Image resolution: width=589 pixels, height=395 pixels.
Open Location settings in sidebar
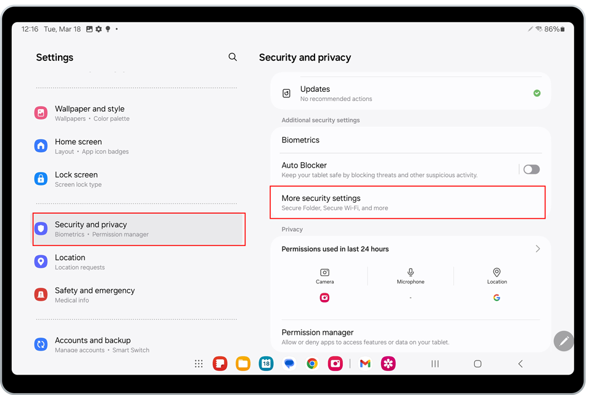point(136,262)
